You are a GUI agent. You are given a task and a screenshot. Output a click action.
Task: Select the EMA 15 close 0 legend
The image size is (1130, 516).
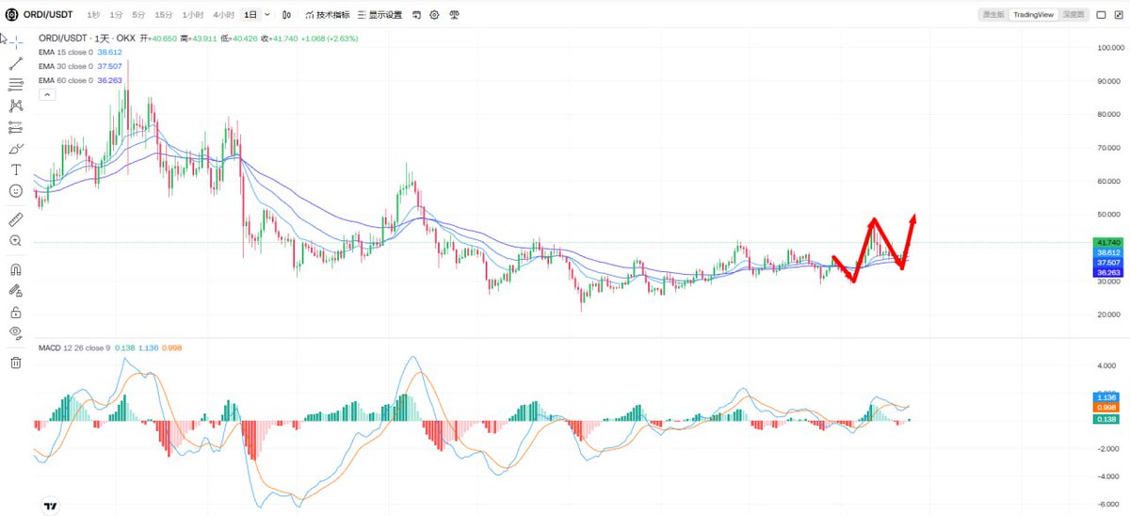pyautogui.click(x=66, y=52)
